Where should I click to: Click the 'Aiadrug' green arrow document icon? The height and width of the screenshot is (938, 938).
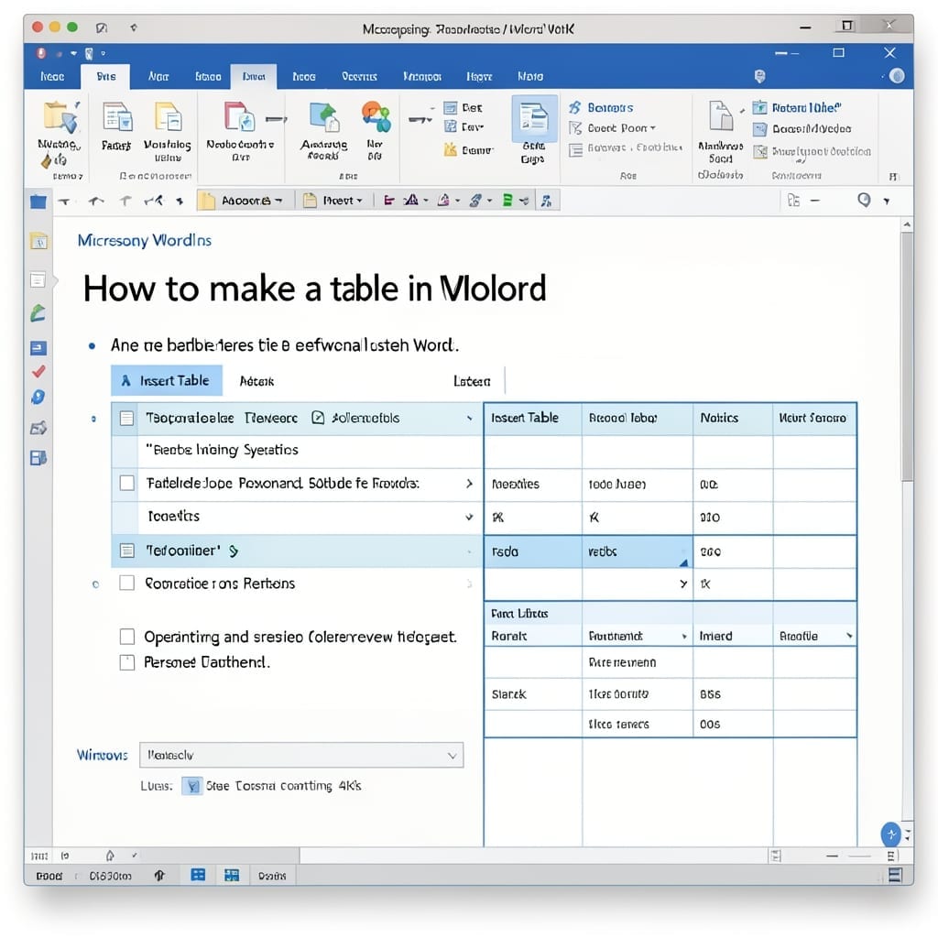[323, 116]
